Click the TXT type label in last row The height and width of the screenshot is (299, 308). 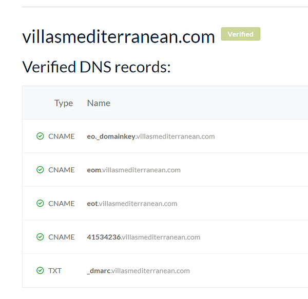click(55, 271)
